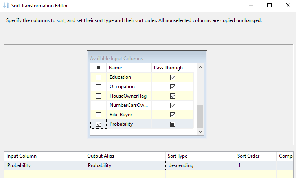The image size is (296, 178).
Task: Edit the Probability Output Alias cell
Action: [x=125, y=165]
